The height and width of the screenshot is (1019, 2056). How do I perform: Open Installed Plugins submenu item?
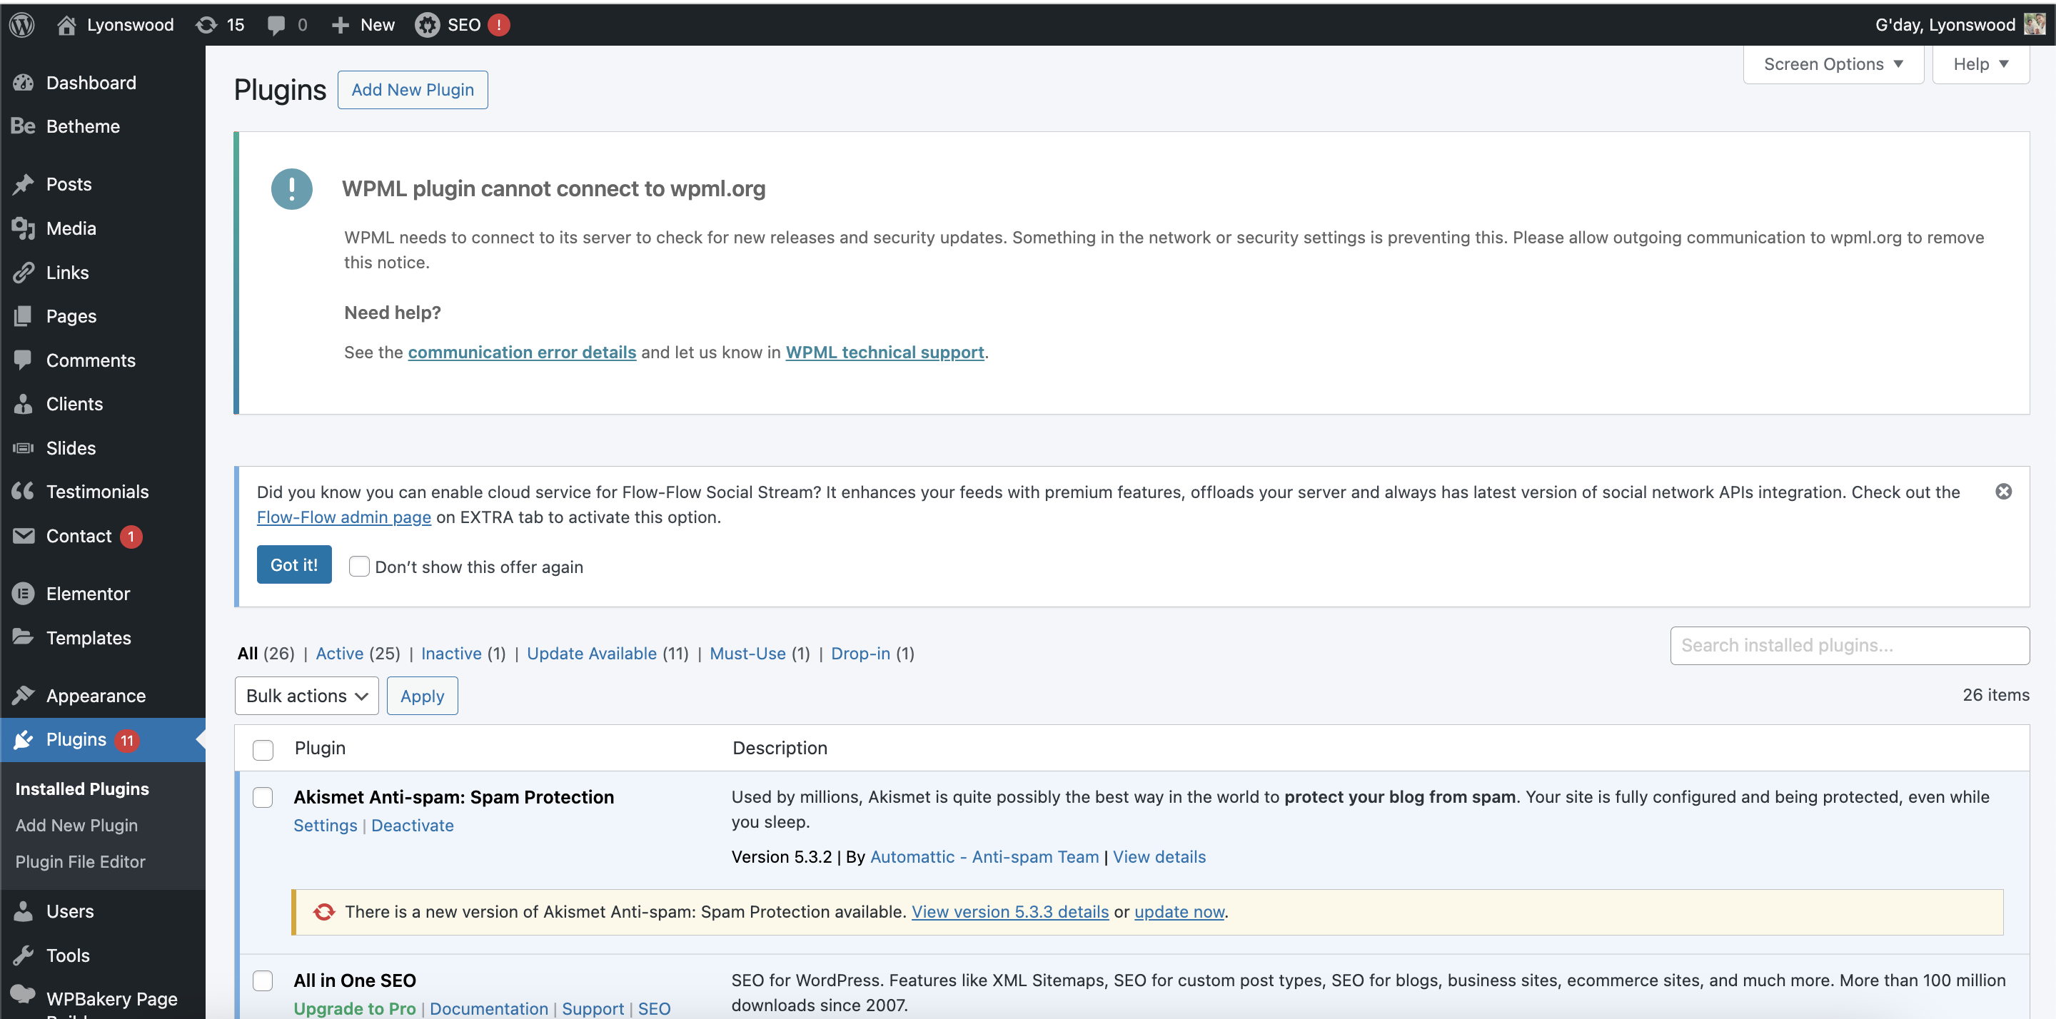click(82, 789)
